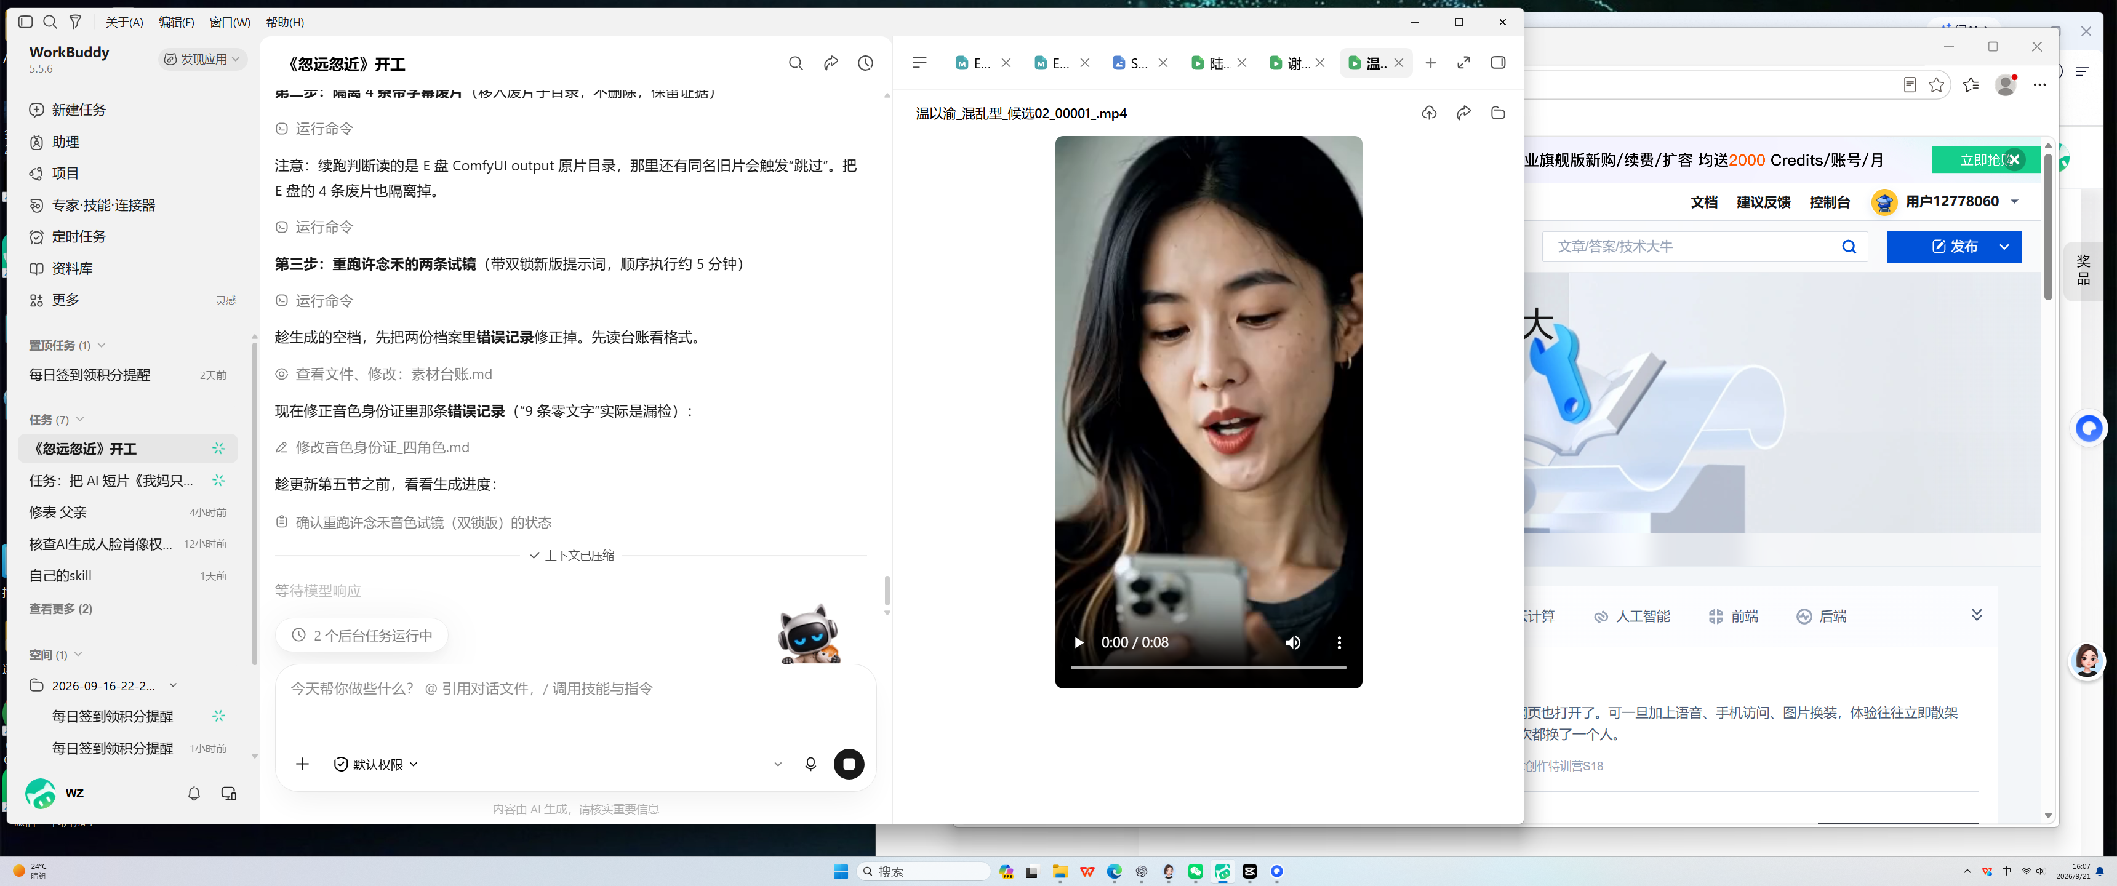
Task: Start voice input with the microphone icon
Action: (810, 764)
